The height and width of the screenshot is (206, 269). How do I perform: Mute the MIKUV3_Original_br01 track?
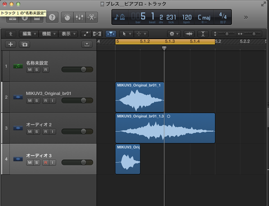pyautogui.click(x=30, y=100)
